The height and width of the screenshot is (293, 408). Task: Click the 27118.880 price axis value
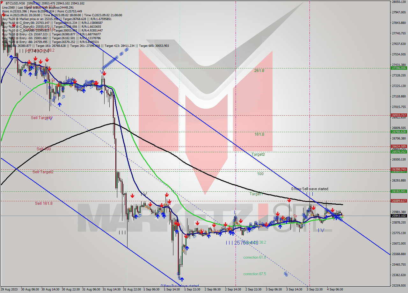pyautogui.click(x=398, y=96)
